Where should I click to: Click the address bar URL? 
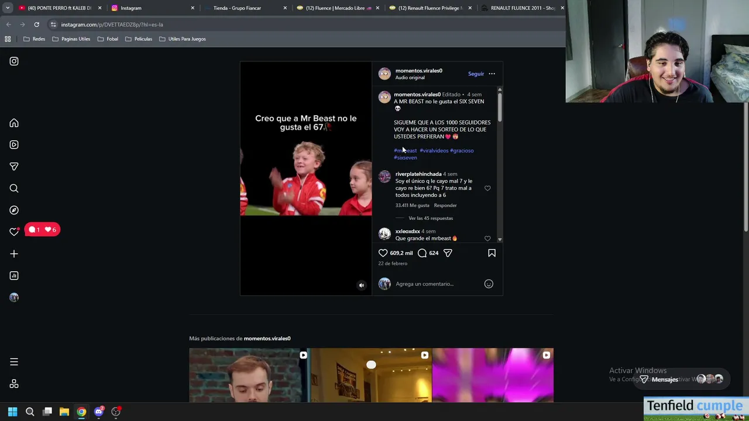[x=112, y=25]
